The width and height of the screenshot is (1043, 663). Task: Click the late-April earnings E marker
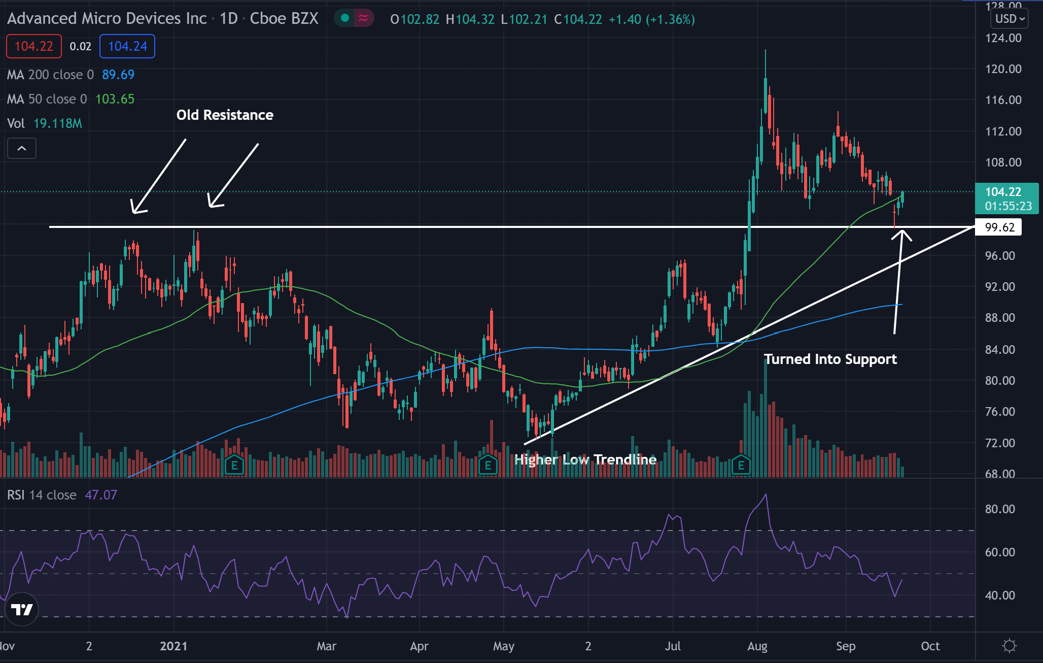(x=488, y=465)
